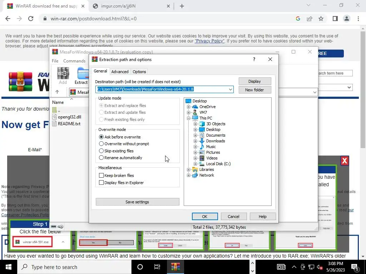Select the Local Disk (C:) drive icon
This screenshot has height=274, width=366.
202,164
